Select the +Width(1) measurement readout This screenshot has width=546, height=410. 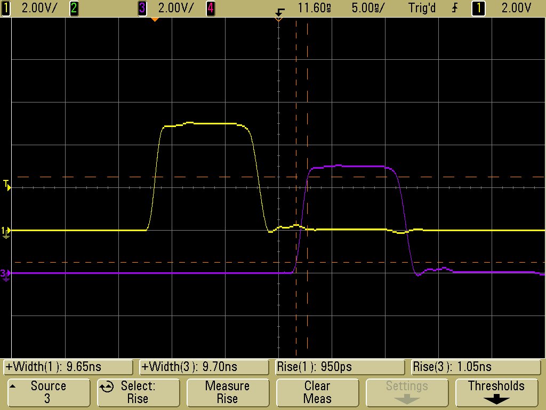click(x=68, y=367)
